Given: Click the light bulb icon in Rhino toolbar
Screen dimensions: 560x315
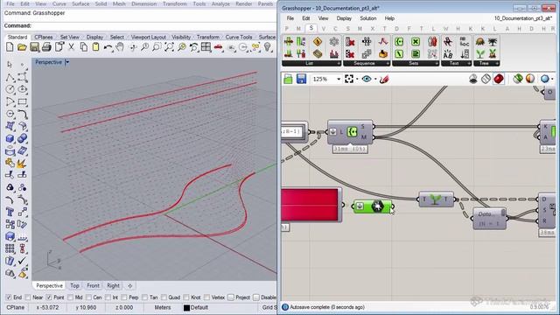Looking at the screenshot, I should tap(268, 46).
